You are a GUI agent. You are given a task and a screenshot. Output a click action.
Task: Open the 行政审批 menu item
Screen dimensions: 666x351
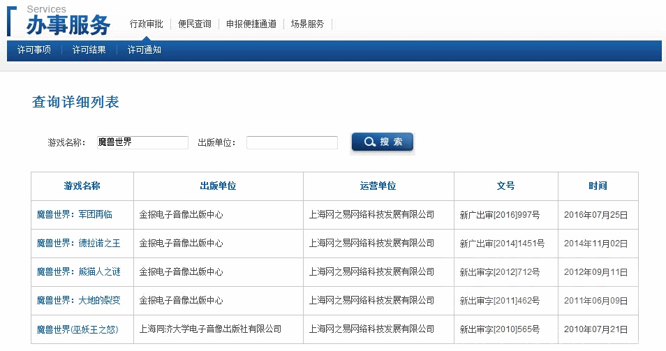(146, 24)
